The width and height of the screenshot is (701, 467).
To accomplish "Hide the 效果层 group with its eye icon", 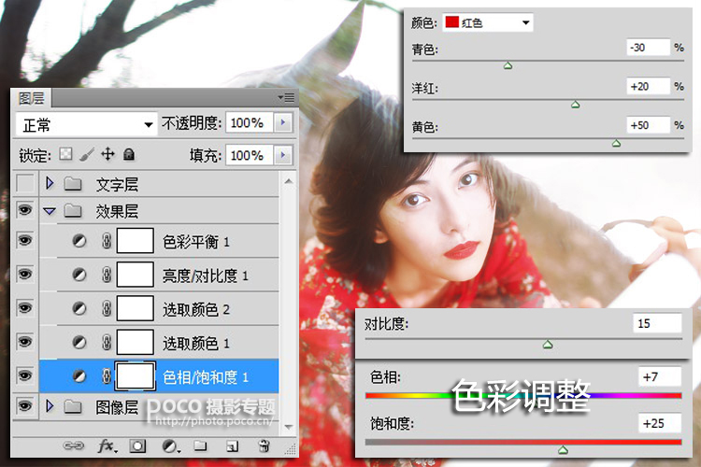I will (25, 209).
